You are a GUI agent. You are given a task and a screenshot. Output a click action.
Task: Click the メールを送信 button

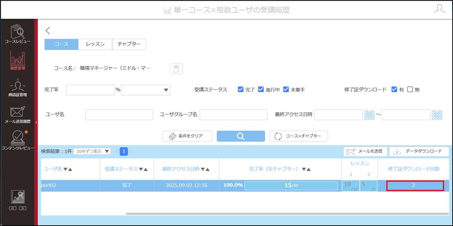(365, 152)
